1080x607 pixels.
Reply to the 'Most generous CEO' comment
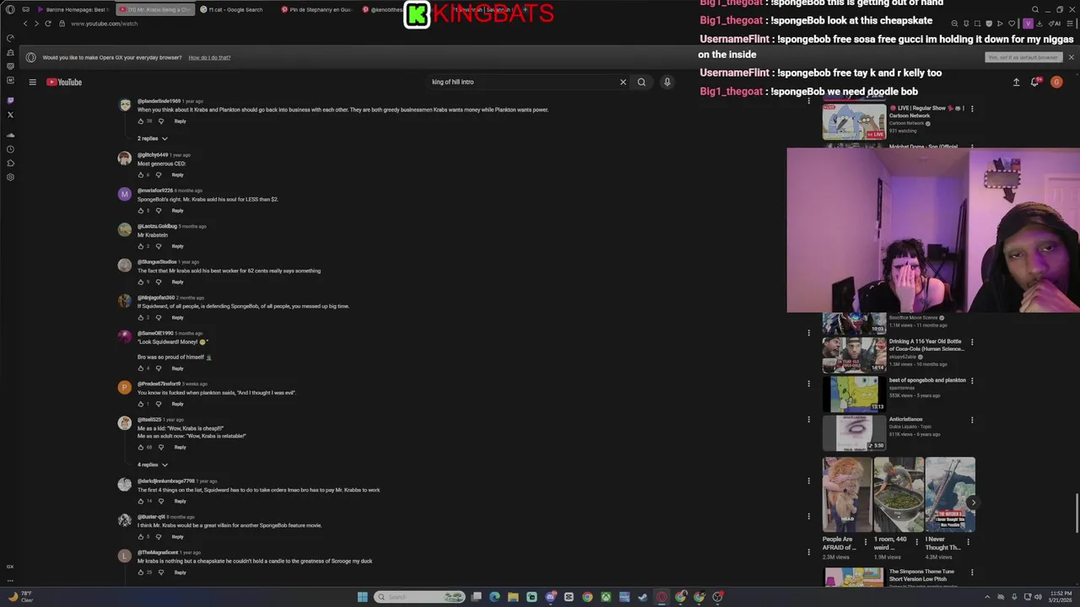point(177,175)
